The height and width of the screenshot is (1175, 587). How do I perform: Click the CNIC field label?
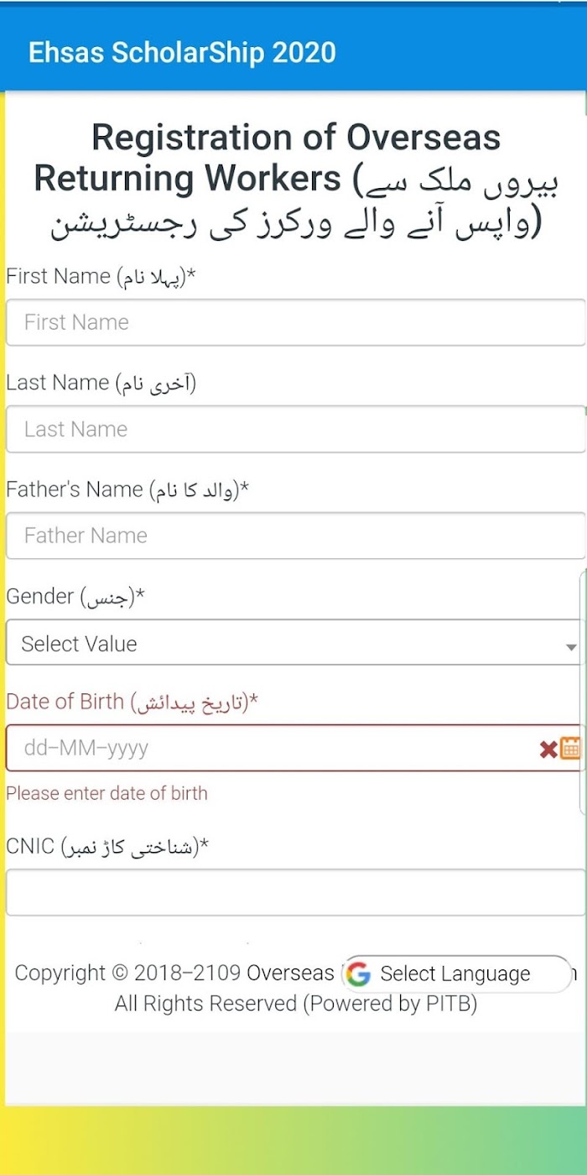(x=107, y=847)
